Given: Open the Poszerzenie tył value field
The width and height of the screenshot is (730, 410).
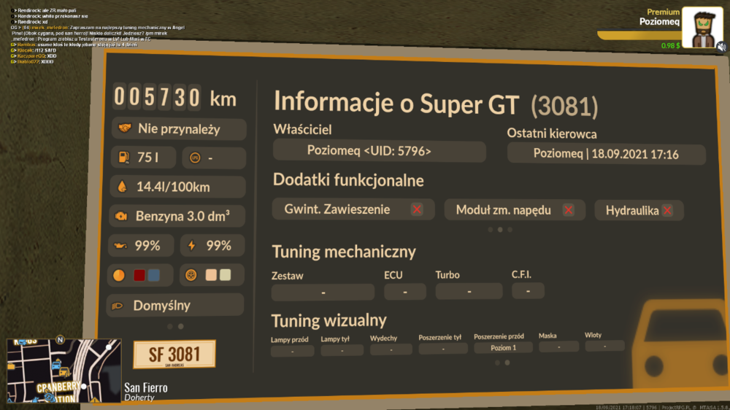Looking at the screenshot, I should (443, 349).
